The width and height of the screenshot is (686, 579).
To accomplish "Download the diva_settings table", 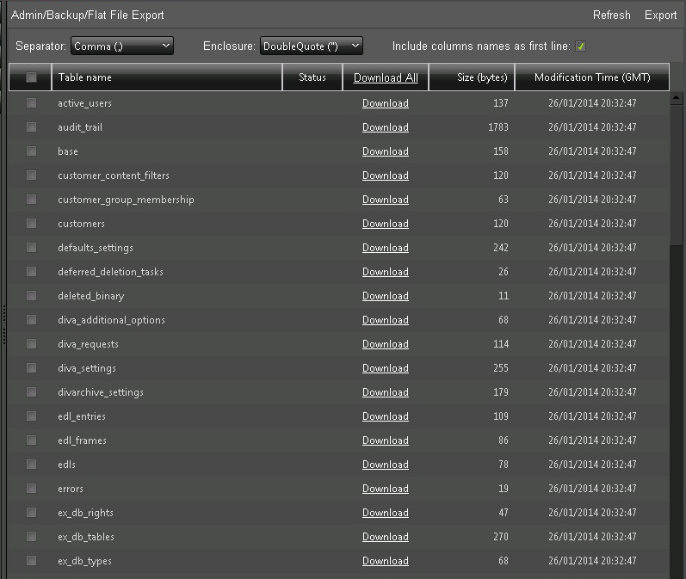I will point(386,367).
